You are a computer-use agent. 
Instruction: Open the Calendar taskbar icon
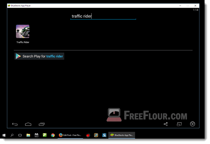click(x=37, y=135)
